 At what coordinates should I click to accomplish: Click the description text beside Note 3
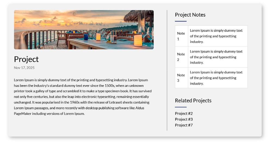coord(216,78)
